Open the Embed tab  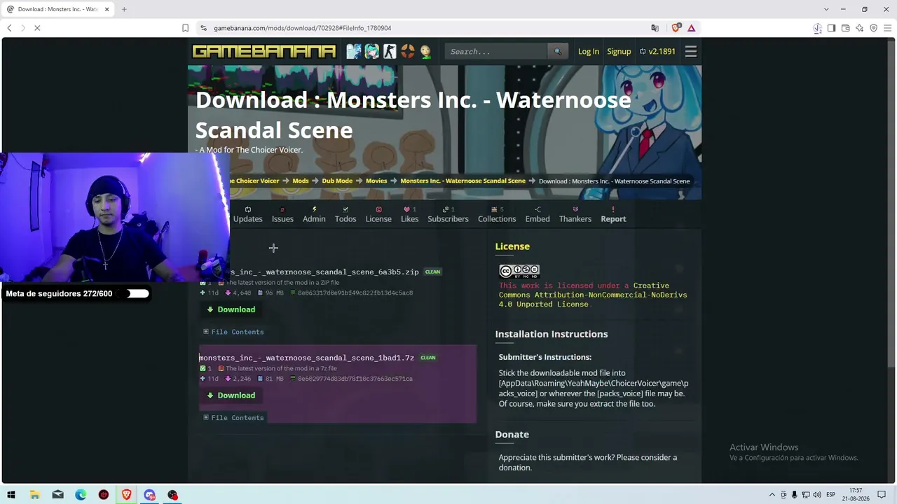coord(537,214)
